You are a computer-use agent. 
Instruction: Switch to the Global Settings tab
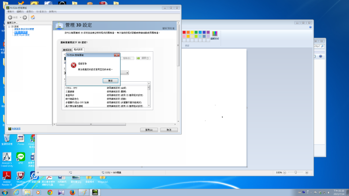[x=67, y=50]
